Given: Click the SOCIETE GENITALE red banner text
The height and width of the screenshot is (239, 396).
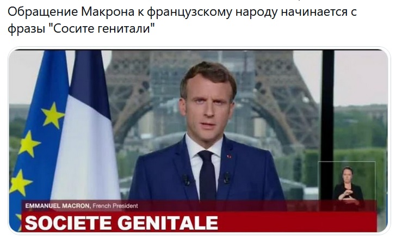Looking at the screenshot, I should coord(121,223).
